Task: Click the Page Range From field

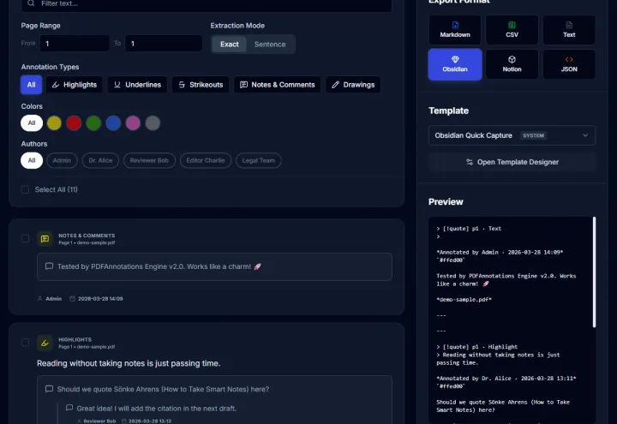Action: (x=75, y=44)
